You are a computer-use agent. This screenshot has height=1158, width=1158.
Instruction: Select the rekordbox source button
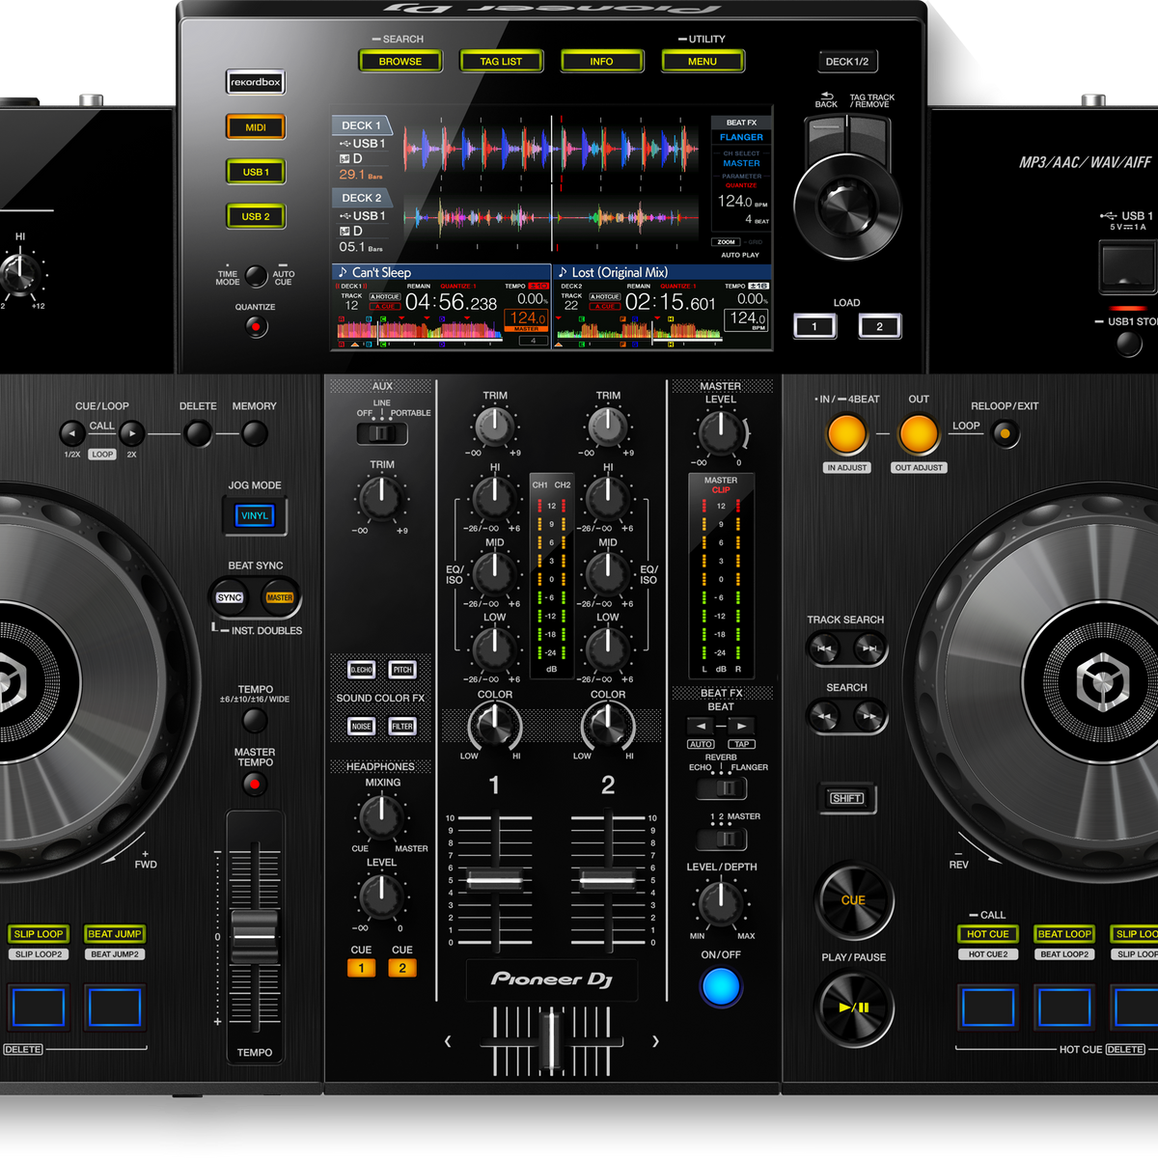pos(256,82)
